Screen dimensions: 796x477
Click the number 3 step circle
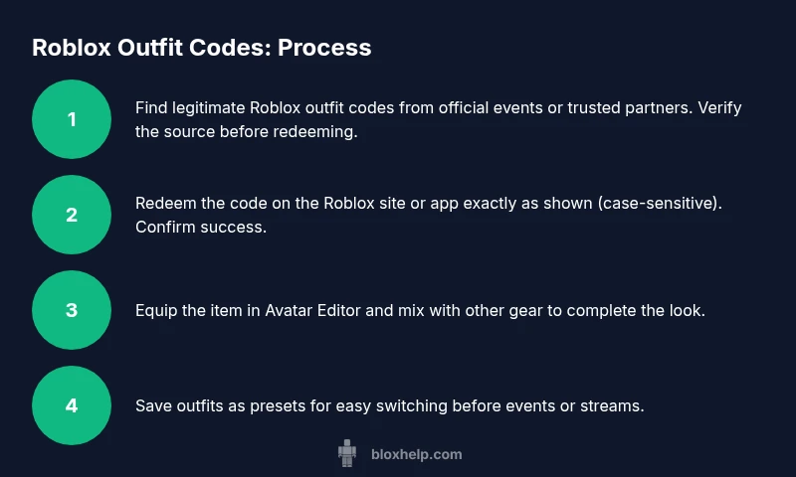72,310
